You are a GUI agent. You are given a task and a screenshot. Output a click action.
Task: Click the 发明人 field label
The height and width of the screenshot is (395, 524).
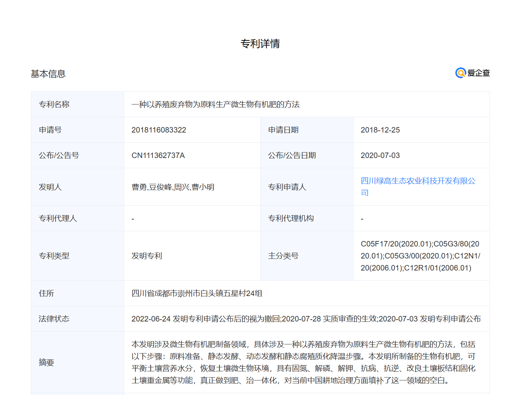point(50,187)
